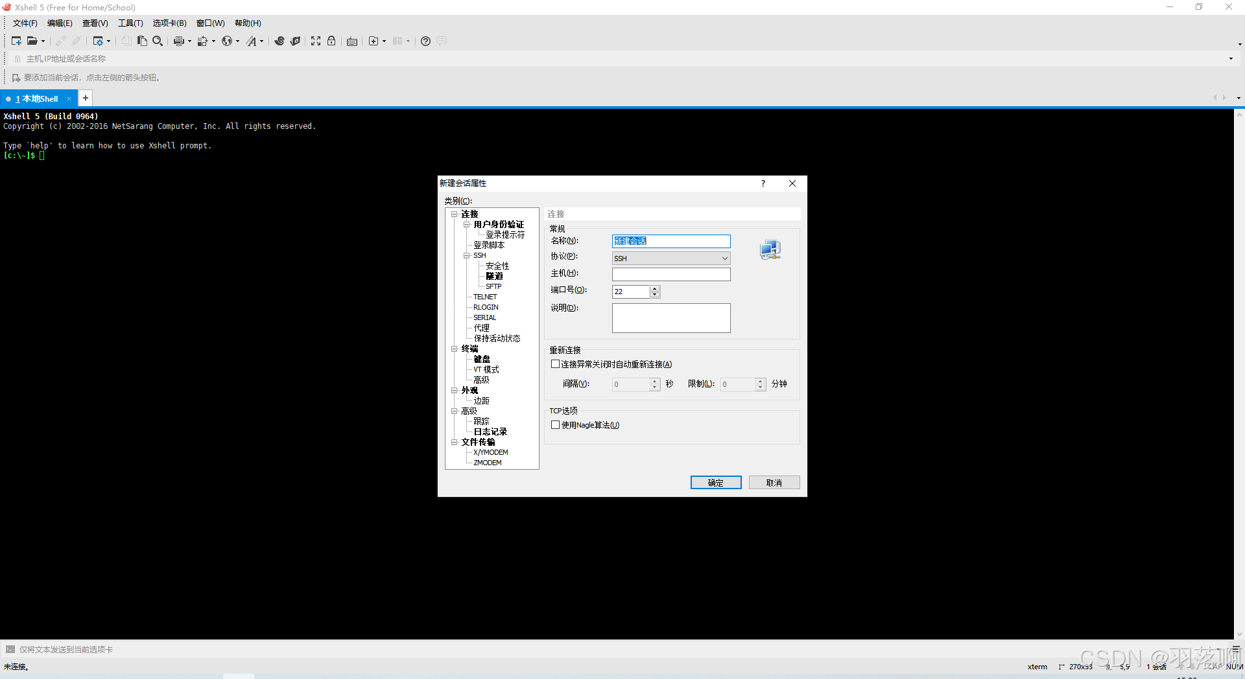Open the 工具(T) menu
The width and height of the screenshot is (1245, 679).
point(130,23)
